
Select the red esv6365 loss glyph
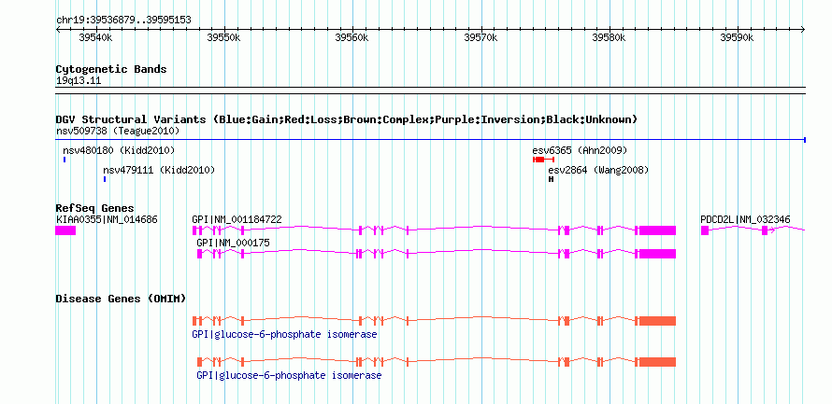(544, 160)
